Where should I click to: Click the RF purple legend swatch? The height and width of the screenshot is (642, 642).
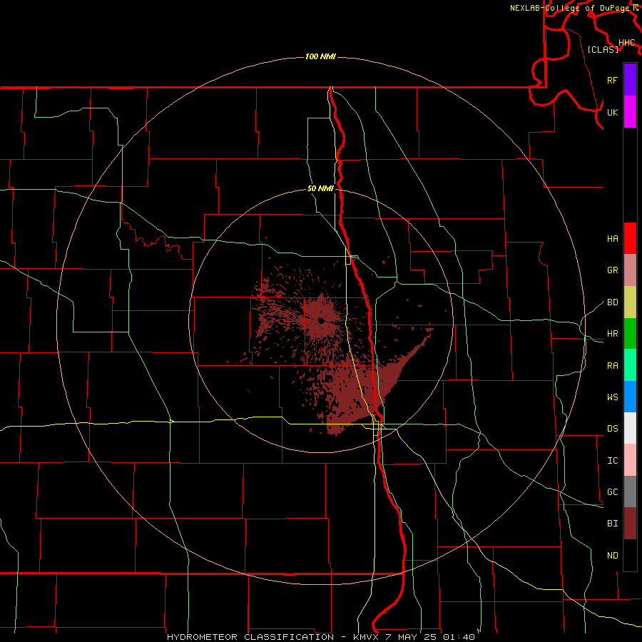coord(630,80)
